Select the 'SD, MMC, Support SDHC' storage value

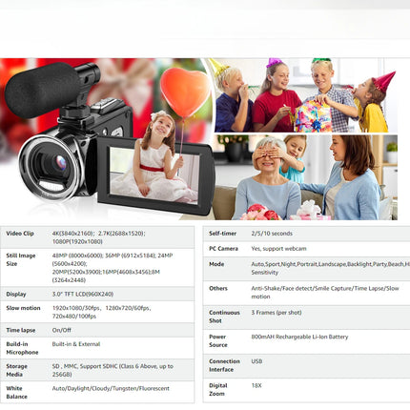coord(85,366)
